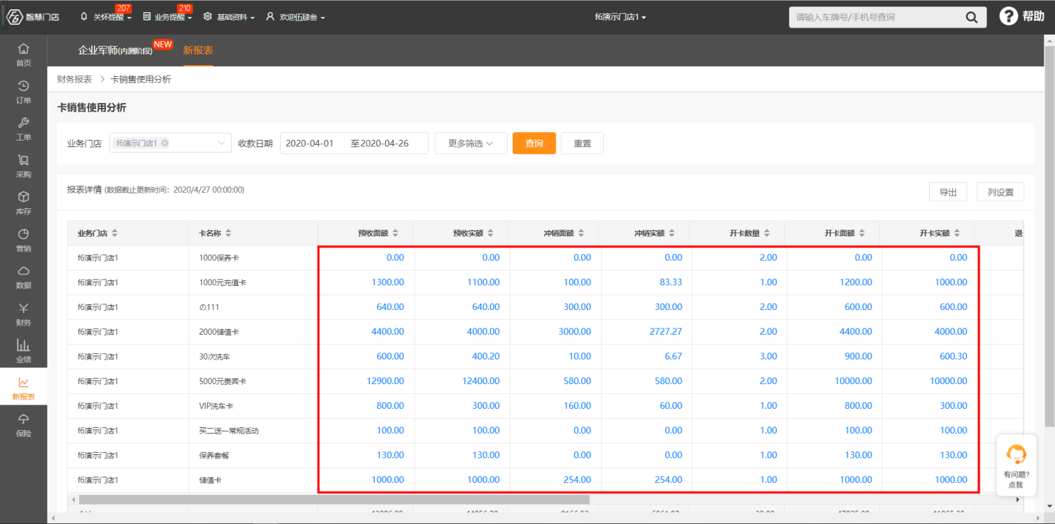
Task: Switch to the 新报表 tab
Action: (198, 50)
